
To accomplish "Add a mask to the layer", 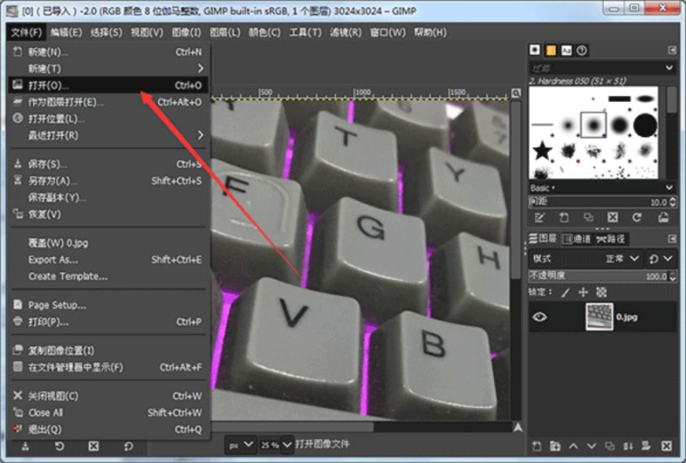I will [647, 446].
